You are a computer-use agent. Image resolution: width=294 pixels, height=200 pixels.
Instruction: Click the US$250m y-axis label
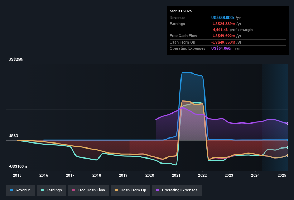point(17,59)
